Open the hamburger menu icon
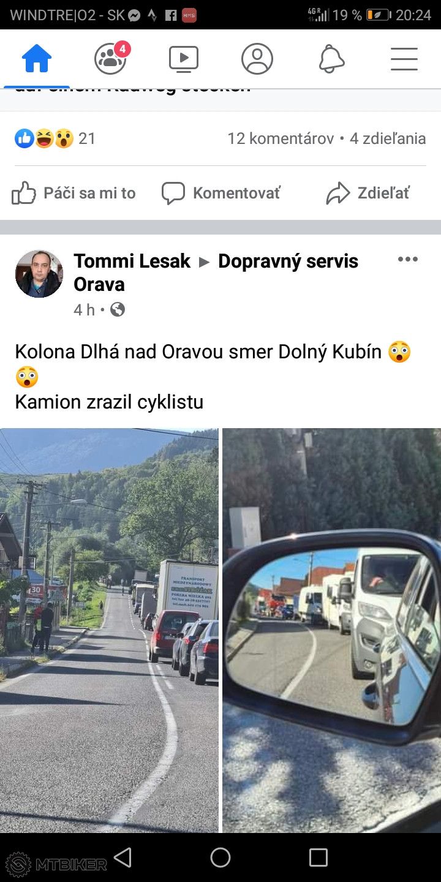 (404, 59)
